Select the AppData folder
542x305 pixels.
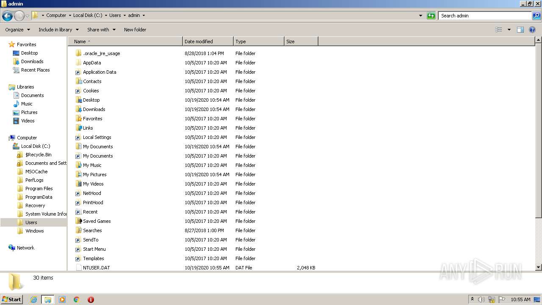click(x=92, y=63)
